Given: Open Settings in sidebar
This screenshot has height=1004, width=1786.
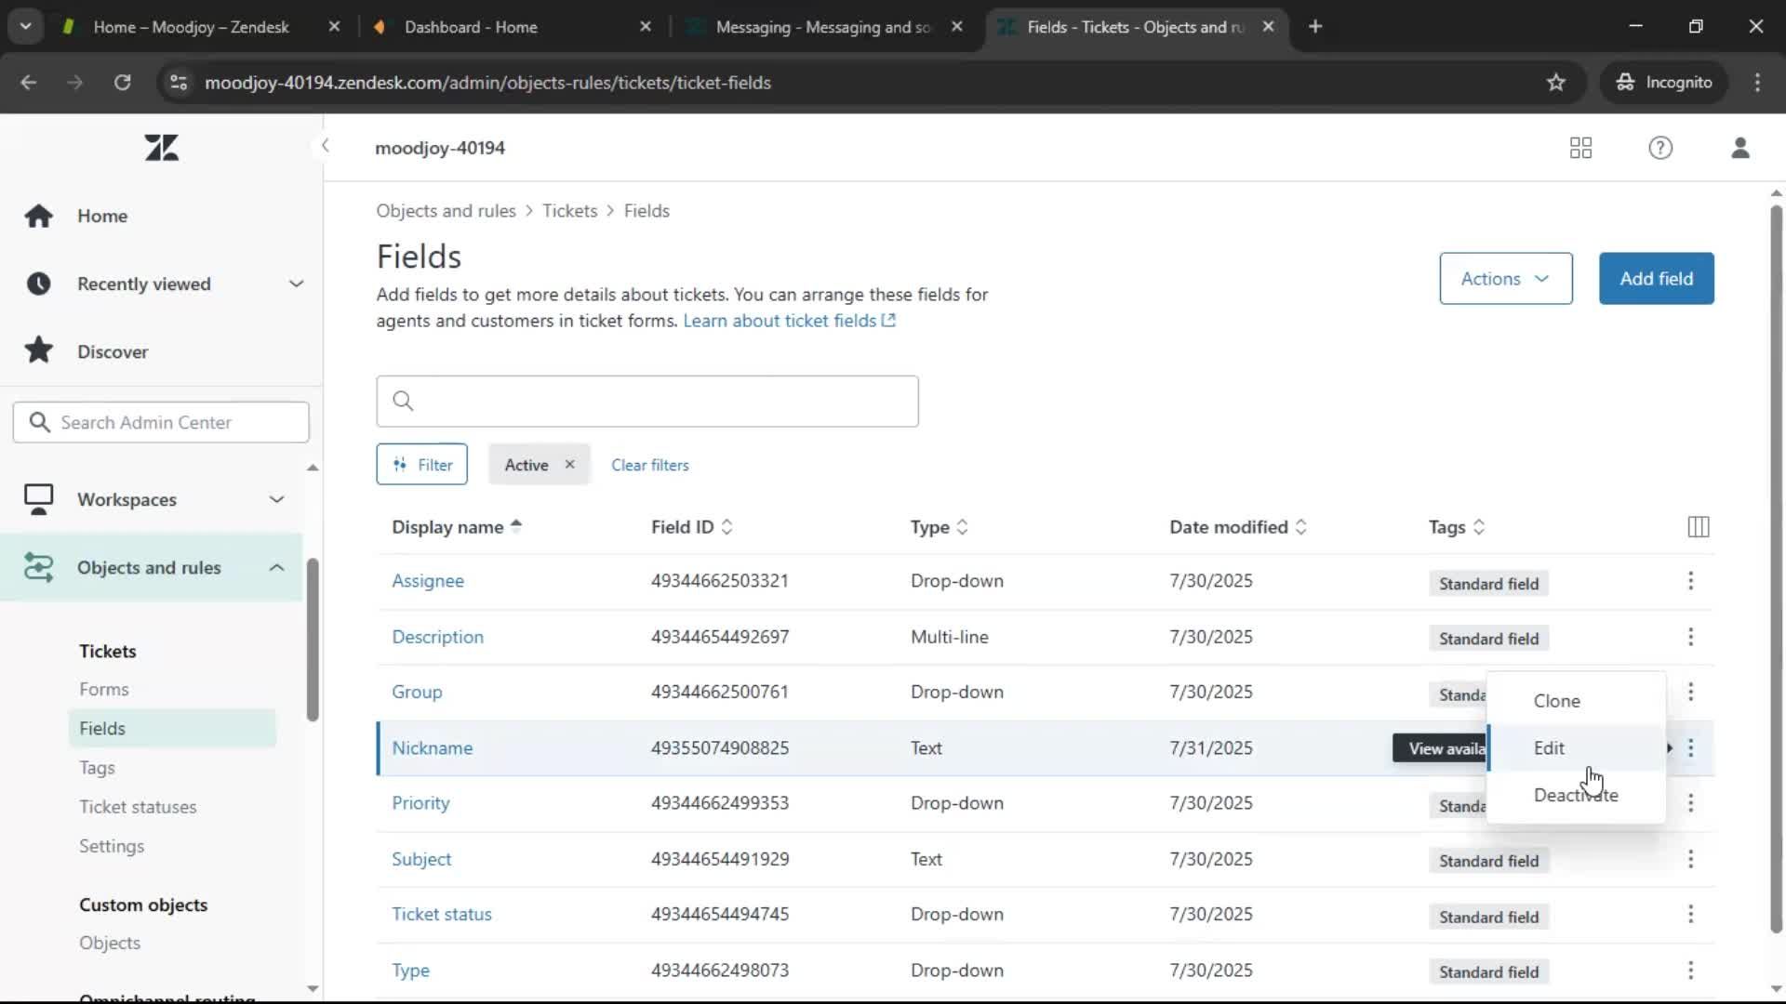Looking at the screenshot, I should coord(112,846).
